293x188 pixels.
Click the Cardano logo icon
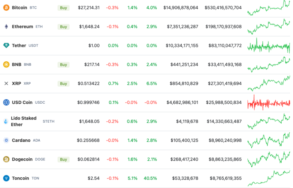click(x=6, y=140)
